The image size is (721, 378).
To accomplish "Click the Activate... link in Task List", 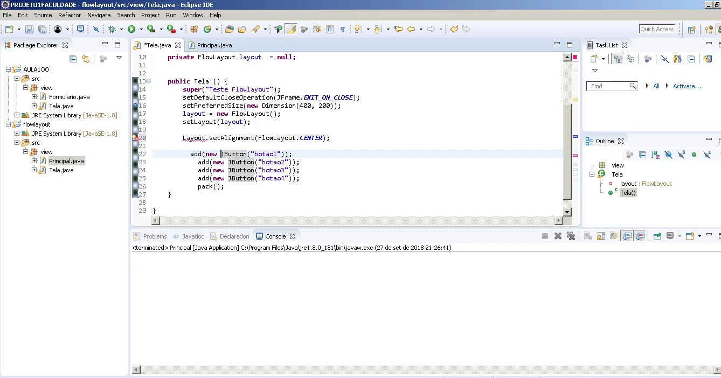I will point(687,86).
